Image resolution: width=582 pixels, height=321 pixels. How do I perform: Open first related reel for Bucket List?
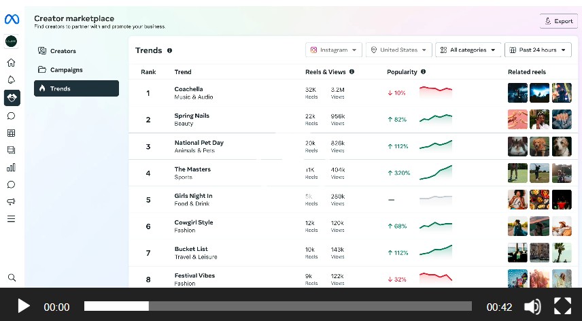[x=517, y=253]
